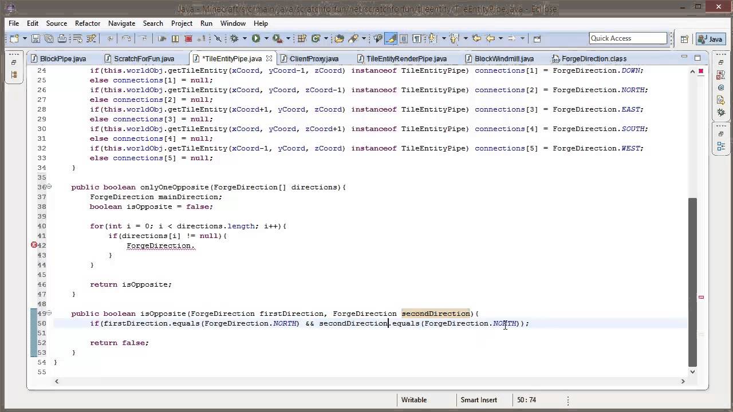The height and width of the screenshot is (412, 733).
Task: Launch Debug with the bug icon
Action: tap(234, 38)
